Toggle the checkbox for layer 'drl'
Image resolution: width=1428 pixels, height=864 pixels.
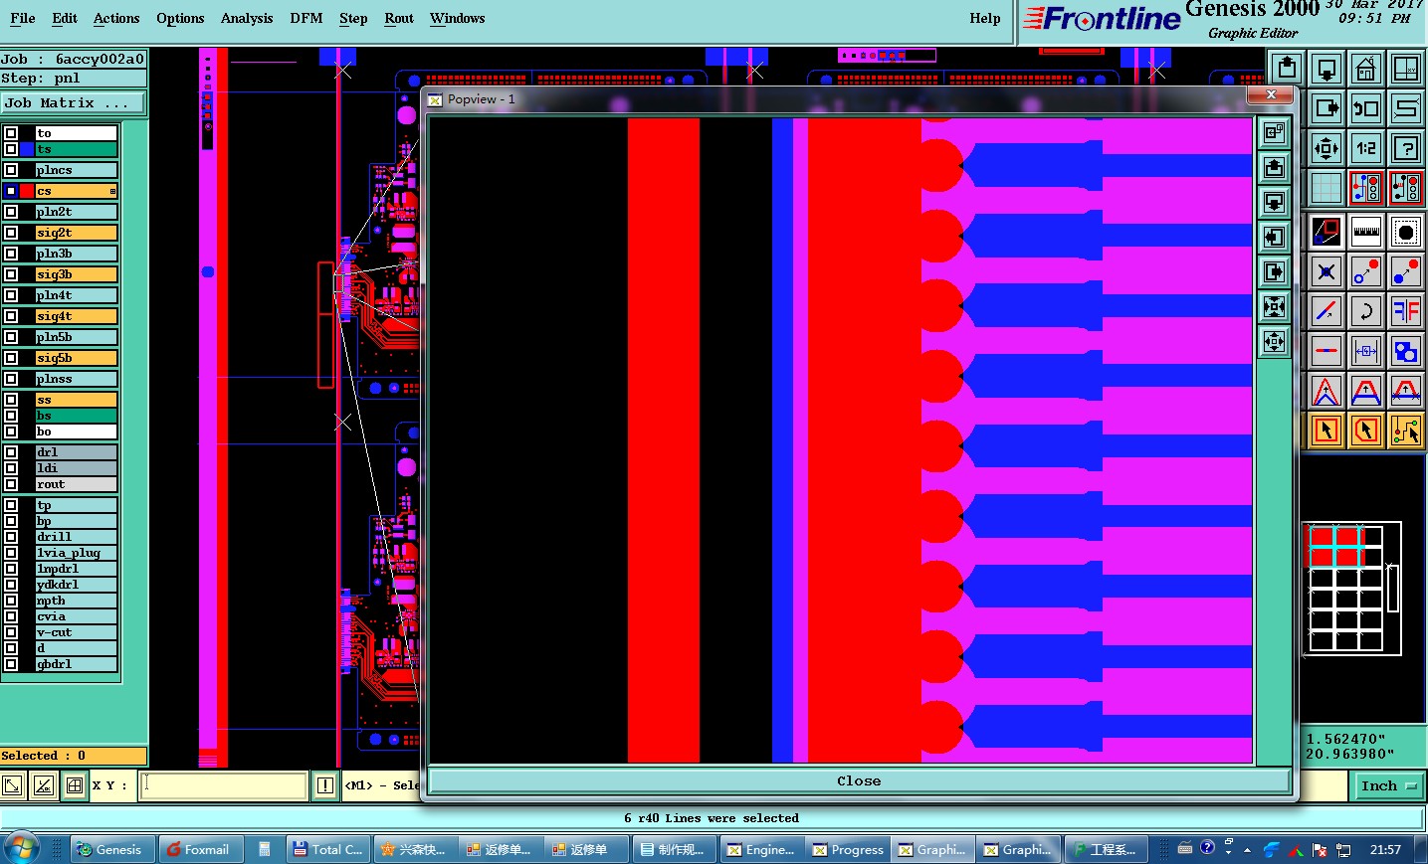[x=11, y=452]
